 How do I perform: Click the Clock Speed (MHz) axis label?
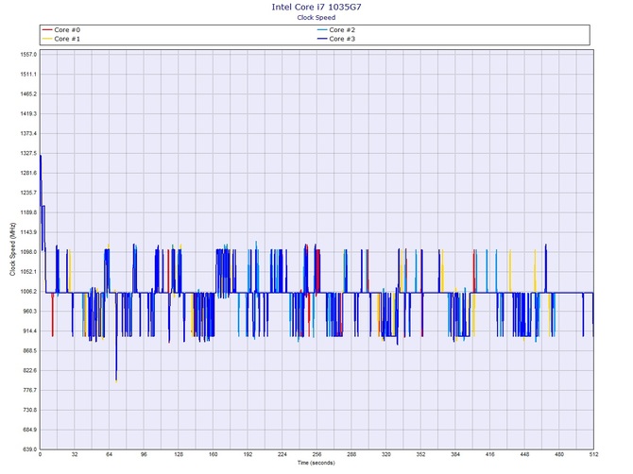(x=12, y=249)
